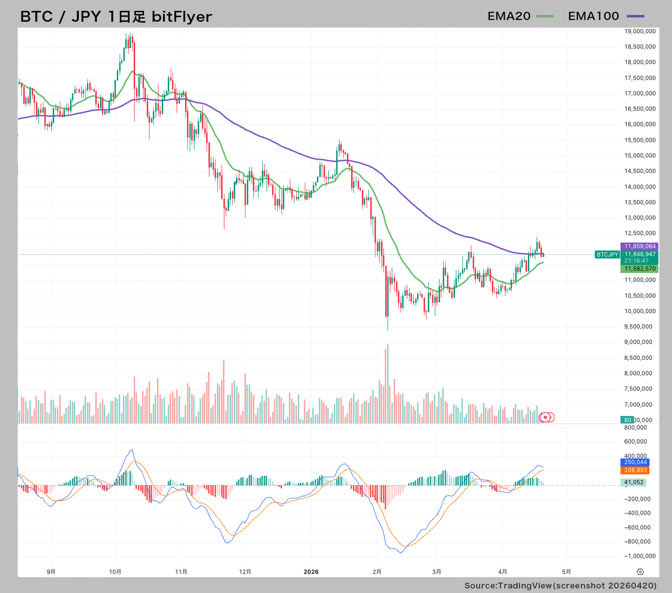Screen dimensions: 672x593
Task: Click the chart settings gear icon
Action: tap(641, 572)
